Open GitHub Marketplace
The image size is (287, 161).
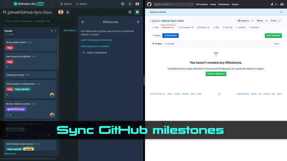click(224, 4)
